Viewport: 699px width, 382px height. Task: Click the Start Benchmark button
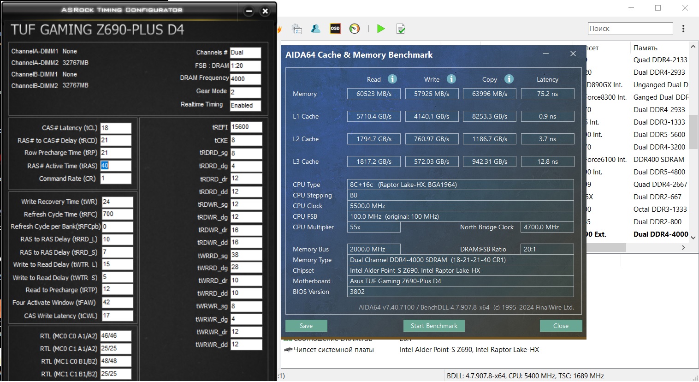434,326
